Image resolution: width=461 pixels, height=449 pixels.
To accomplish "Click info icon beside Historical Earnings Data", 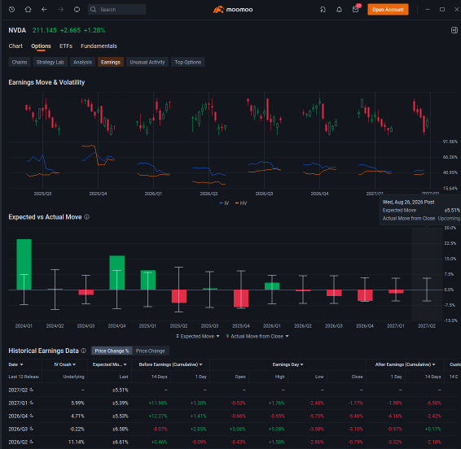I will click(x=84, y=351).
